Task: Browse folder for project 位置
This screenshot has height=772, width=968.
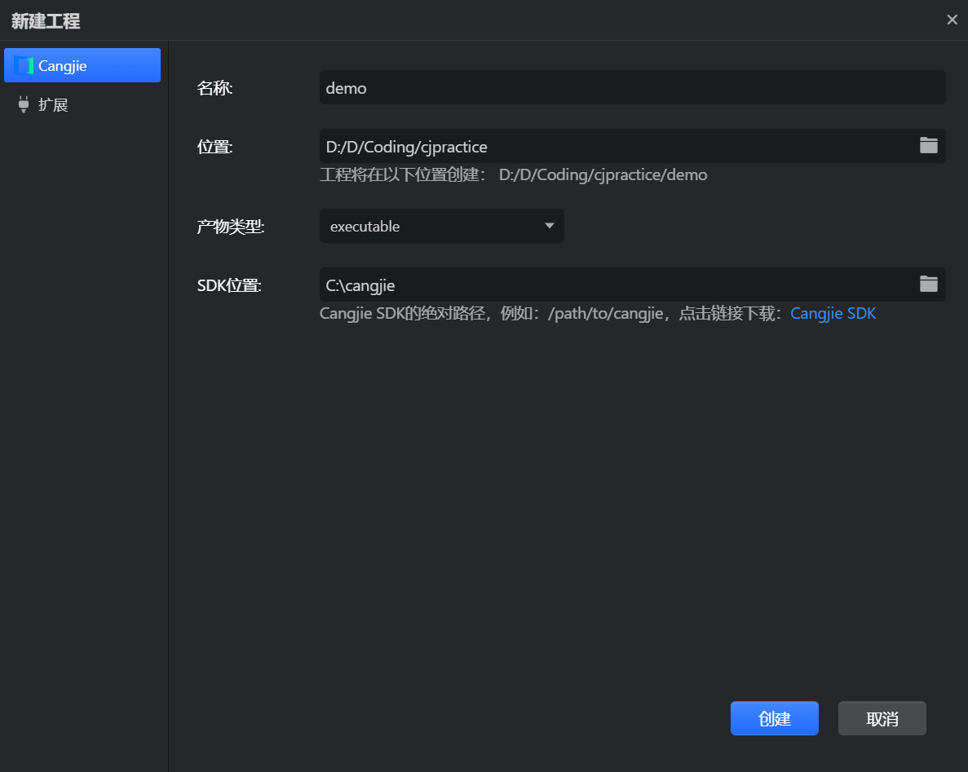Action: (x=928, y=146)
